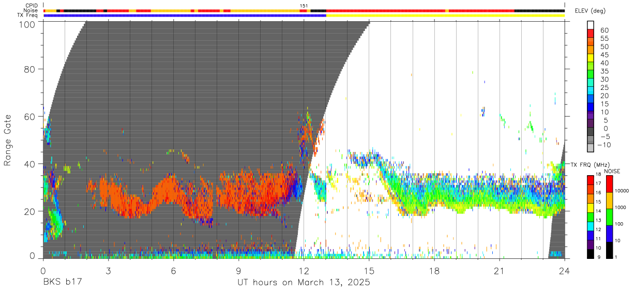The height and width of the screenshot is (293, 635).
Task: Click the ELEV colorbar value -10
Action: [604, 145]
